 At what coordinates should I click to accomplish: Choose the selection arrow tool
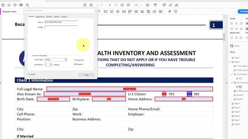[x=110, y=5]
